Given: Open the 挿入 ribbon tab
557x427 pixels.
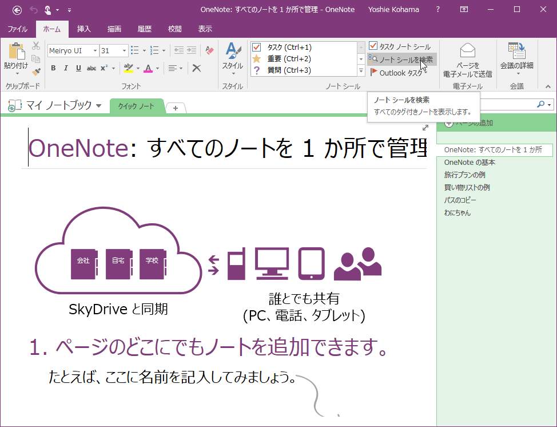Looking at the screenshot, I should coord(83,29).
